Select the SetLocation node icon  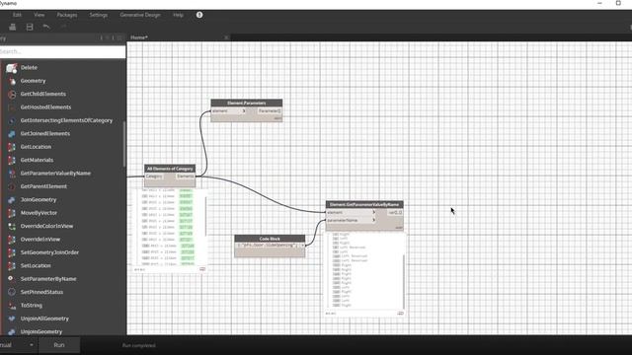click(11, 266)
